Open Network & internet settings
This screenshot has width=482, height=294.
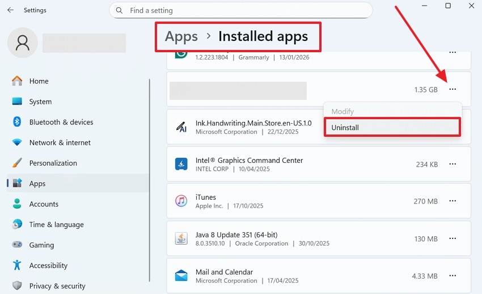coord(78,142)
